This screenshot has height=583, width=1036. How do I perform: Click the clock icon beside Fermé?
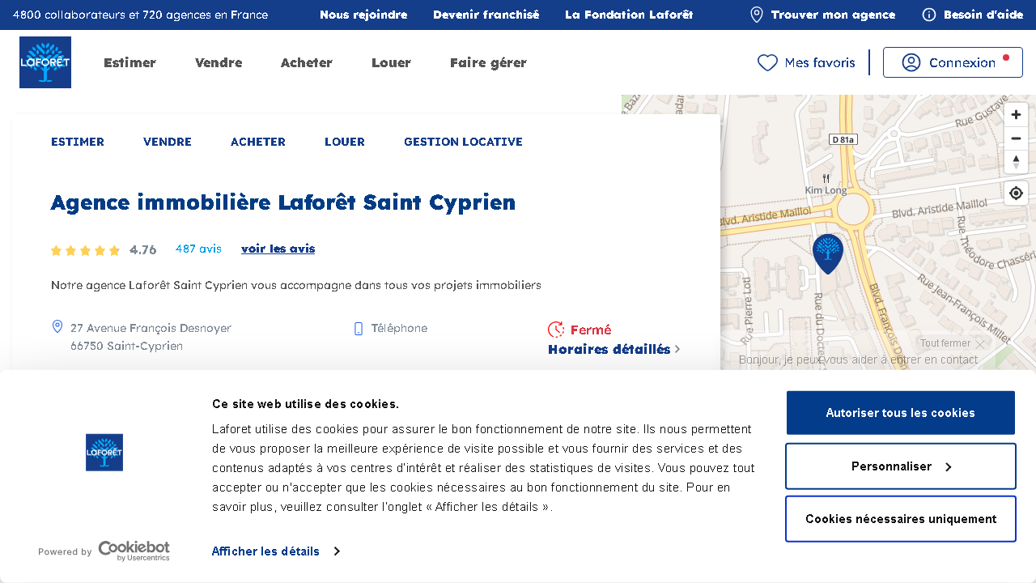point(556,330)
